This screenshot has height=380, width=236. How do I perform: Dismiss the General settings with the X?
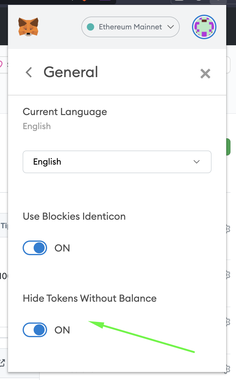click(205, 73)
